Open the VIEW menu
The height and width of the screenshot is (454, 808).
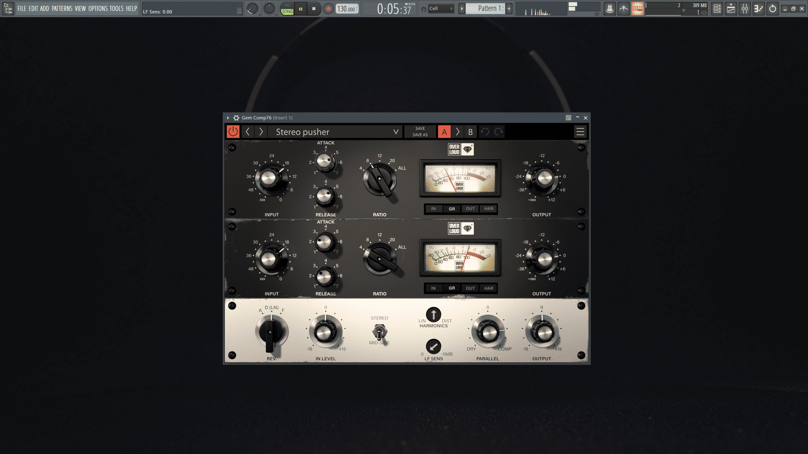80,8
